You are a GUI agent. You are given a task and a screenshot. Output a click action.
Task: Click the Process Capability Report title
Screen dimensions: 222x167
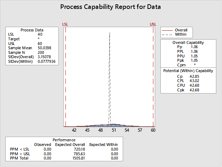(110, 7)
